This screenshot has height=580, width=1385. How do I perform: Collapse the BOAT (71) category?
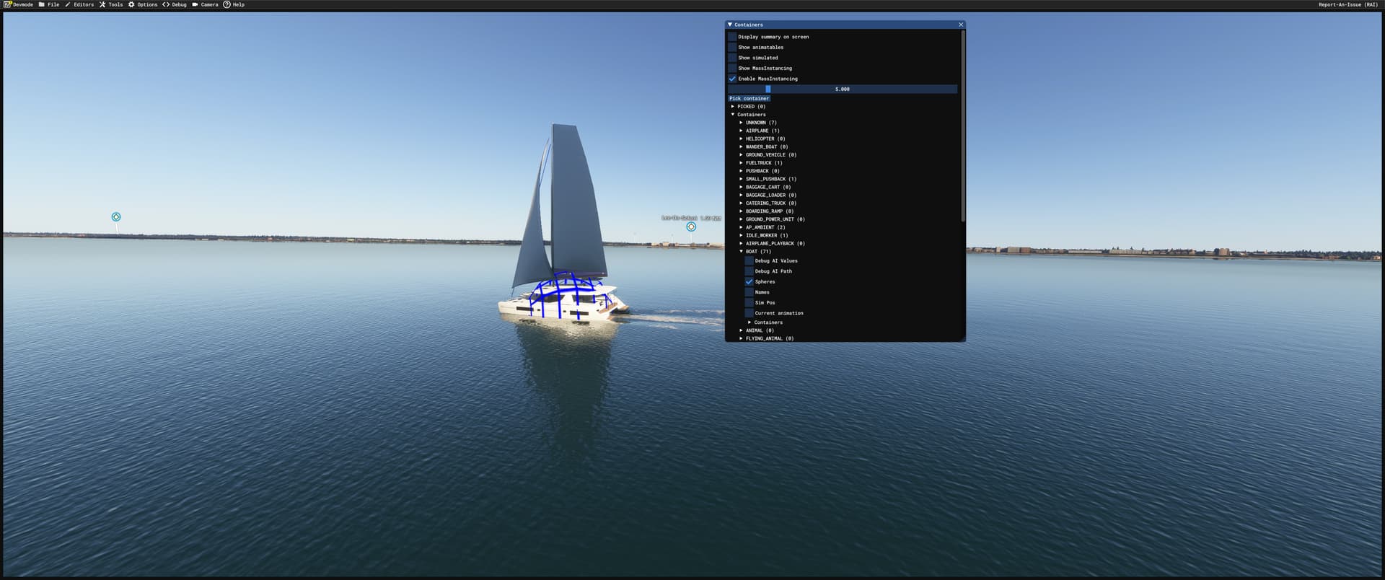point(741,251)
